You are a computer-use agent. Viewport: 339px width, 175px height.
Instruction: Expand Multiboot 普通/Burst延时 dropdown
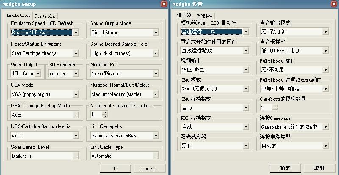(x=325, y=89)
